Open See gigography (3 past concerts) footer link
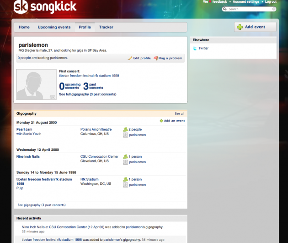Screen dimensions: 288x243 point(42,205)
